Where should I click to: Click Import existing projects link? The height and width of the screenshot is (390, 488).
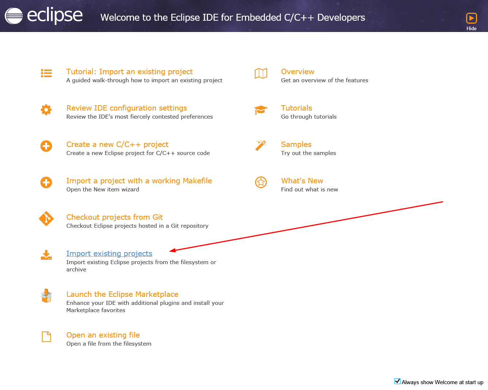pyautogui.click(x=109, y=254)
